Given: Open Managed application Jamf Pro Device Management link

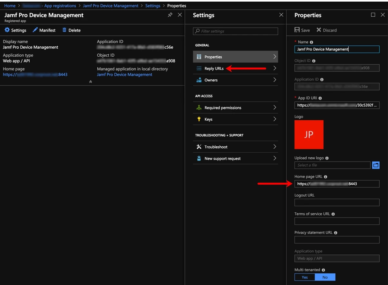Looking at the screenshot, I should coord(124,74).
